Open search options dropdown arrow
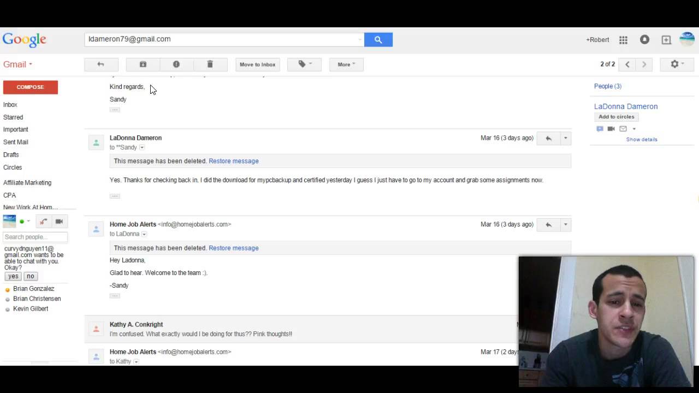This screenshot has height=393, width=699. [360, 39]
